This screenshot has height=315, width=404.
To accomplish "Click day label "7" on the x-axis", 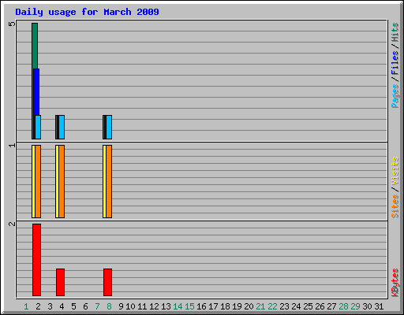I will pyautogui.click(x=97, y=306).
